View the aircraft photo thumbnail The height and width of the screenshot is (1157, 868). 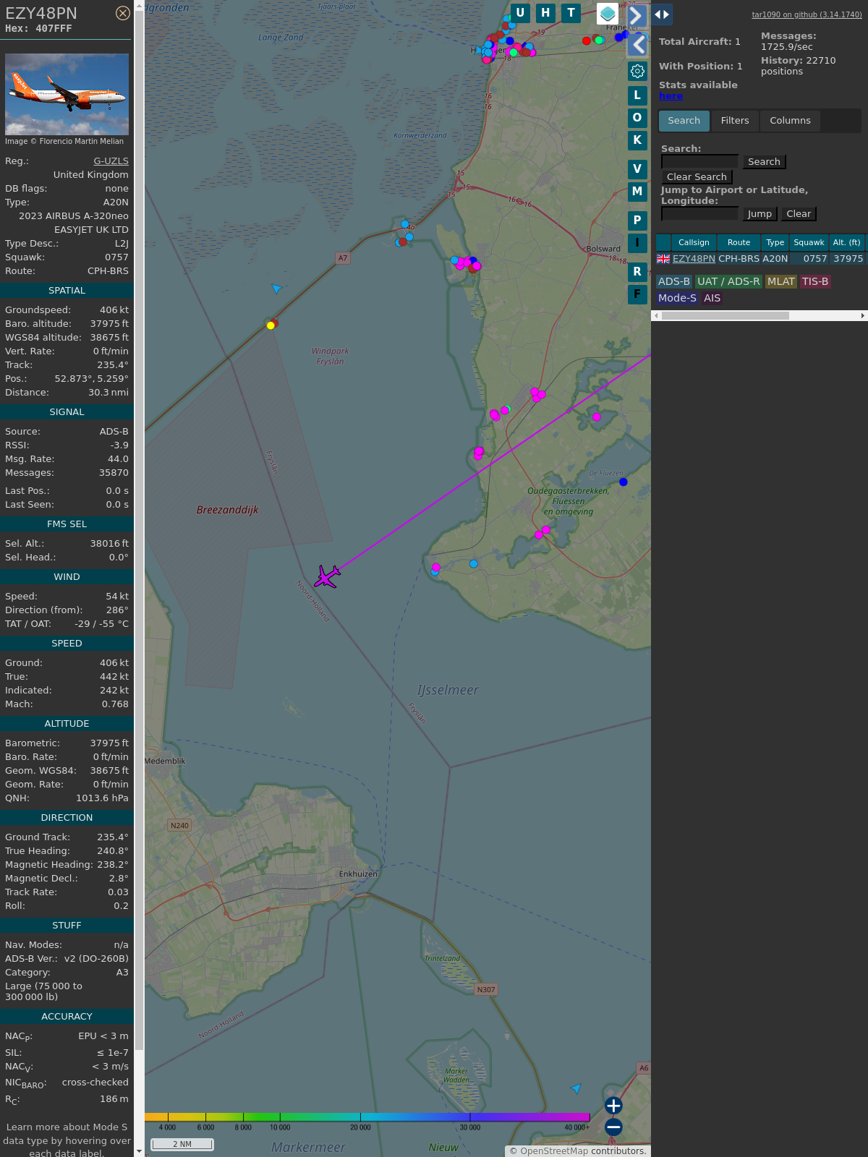67,94
